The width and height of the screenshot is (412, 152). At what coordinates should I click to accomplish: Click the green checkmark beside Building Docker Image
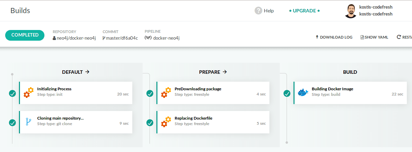point(287,93)
